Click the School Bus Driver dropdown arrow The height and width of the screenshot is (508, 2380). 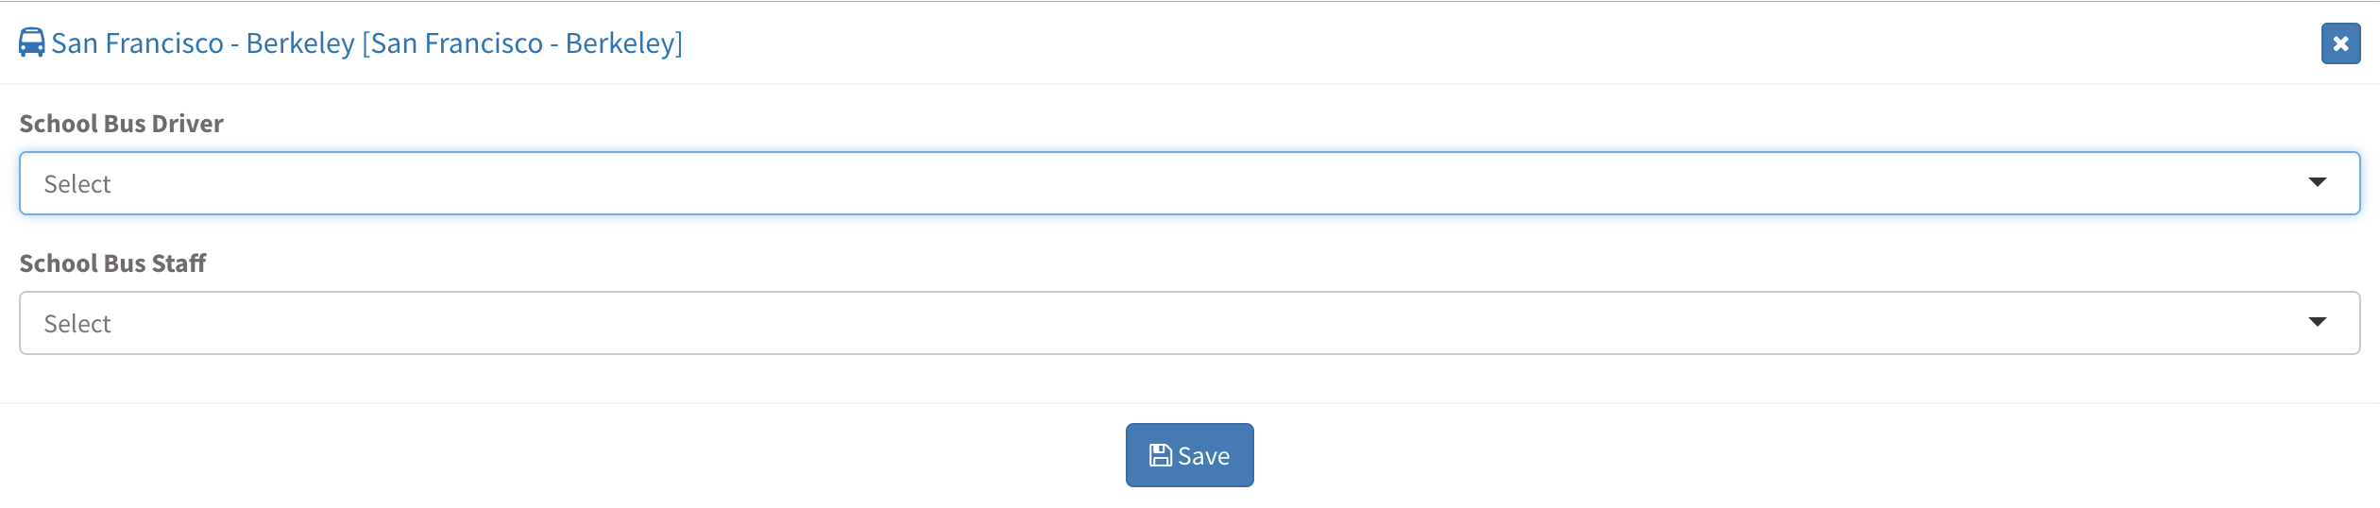coord(2317,182)
